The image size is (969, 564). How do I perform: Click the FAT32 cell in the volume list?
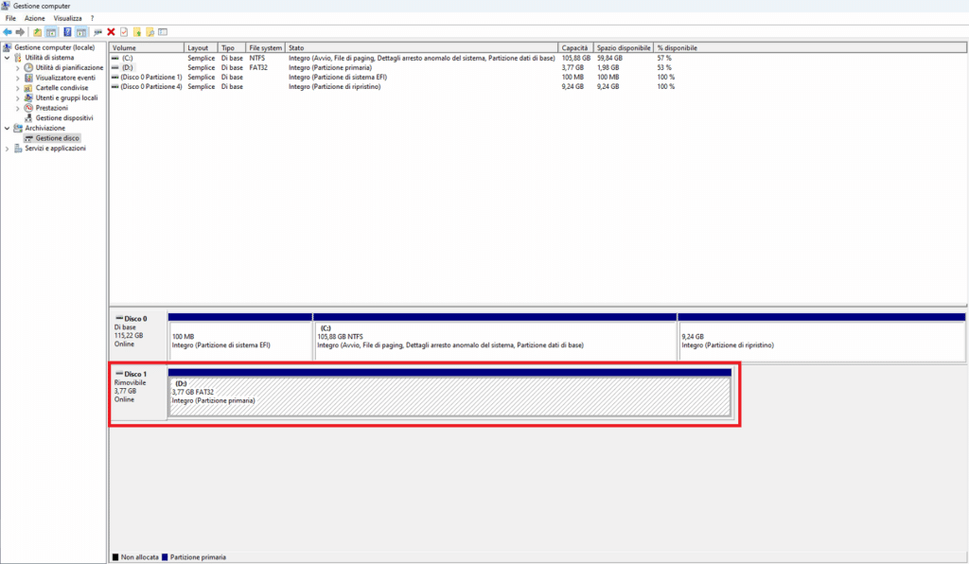click(258, 67)
